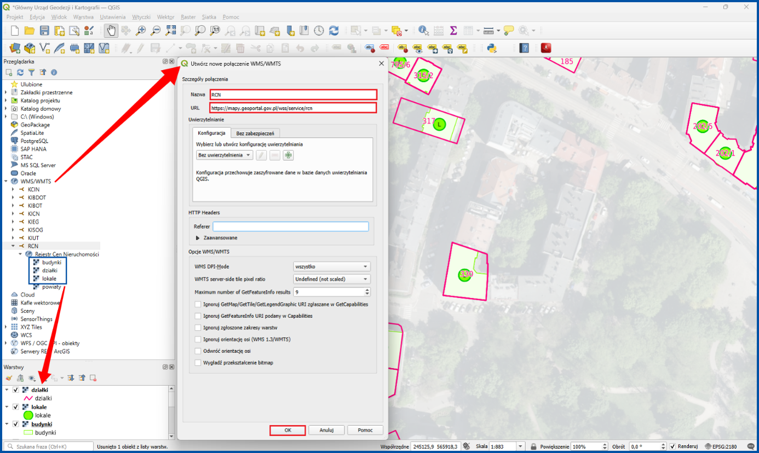Image resolution: width=759 pixels, height=453 pixels.
Task: Tick the Odwróć orientację osi checkbox
Action: tap(198, 351)
